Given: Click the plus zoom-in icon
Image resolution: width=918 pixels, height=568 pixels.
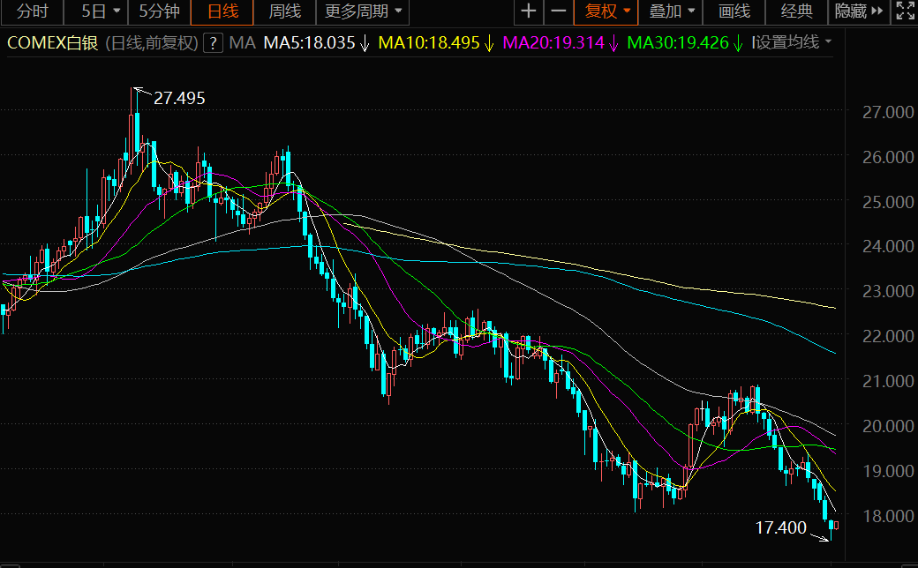Looking at the screenshot, I should [x=528, y=11].
